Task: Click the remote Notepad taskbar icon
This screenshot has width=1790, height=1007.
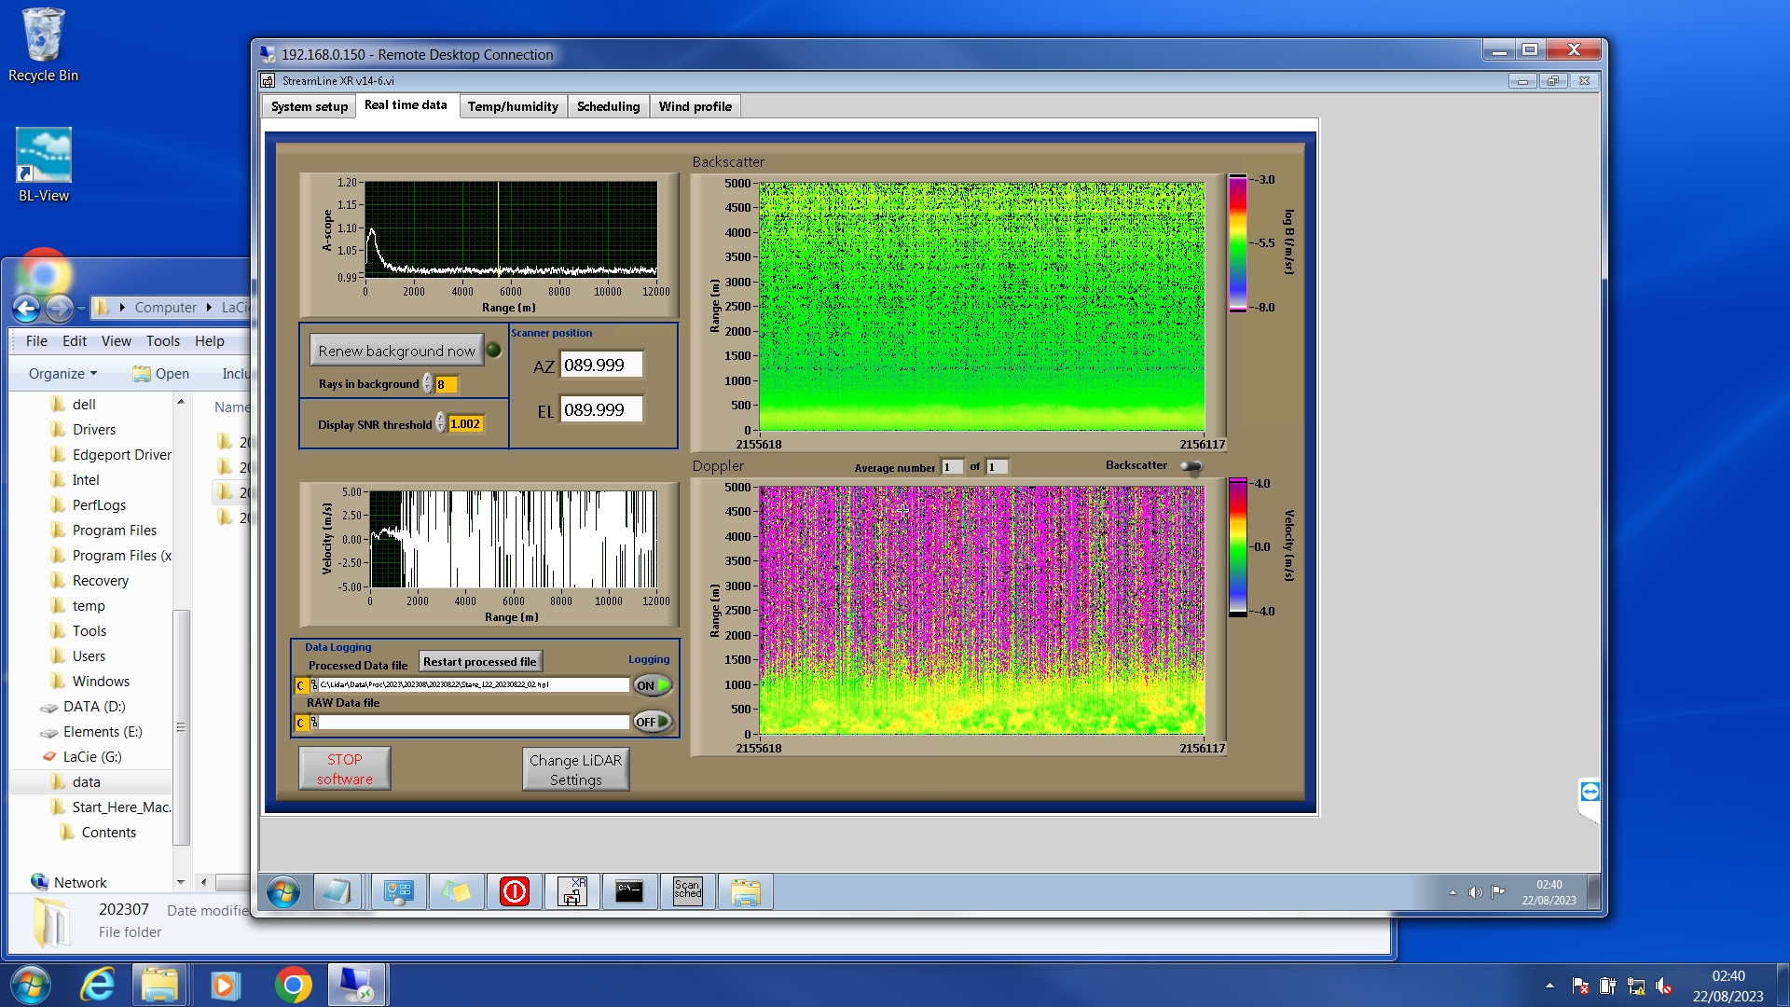Action: (x=336, y=891)
